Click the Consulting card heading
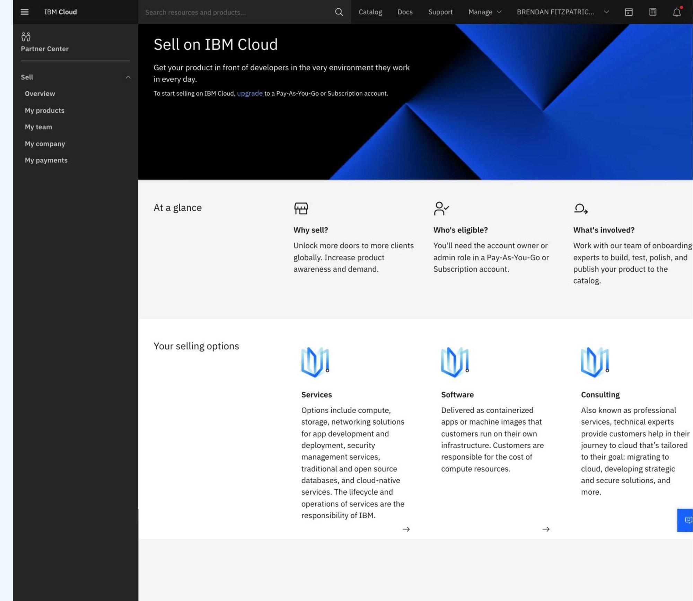 pos(600,394)
